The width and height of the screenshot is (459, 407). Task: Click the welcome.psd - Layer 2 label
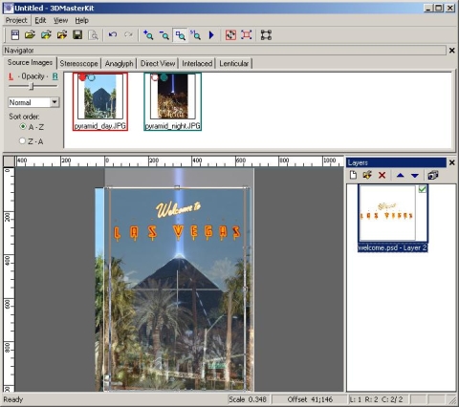point(392,247)
